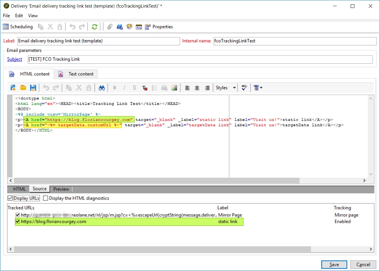The width and height of the screenshot is (380, 271).
Task: Open delivery Properties from toolbar
Action: [159, 27]
